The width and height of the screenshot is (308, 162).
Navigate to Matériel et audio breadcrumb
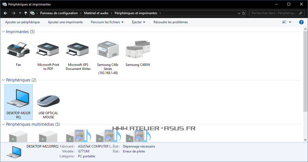click(x=96, y=13)
